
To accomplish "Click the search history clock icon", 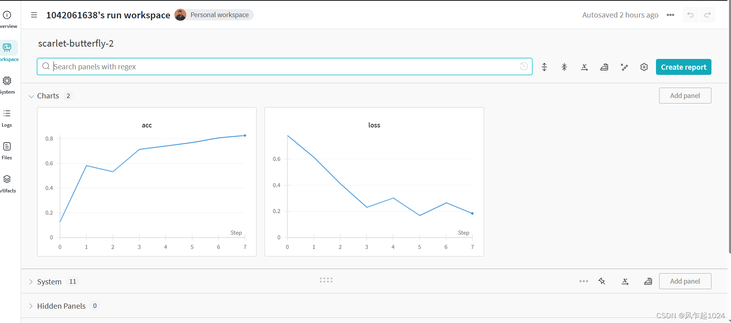I will point(524,66).
